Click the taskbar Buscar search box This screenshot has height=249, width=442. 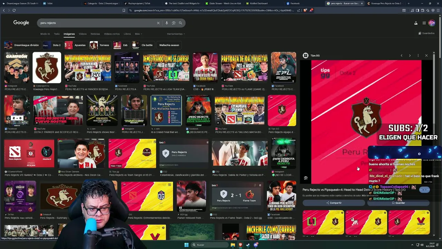pos(210,245)
